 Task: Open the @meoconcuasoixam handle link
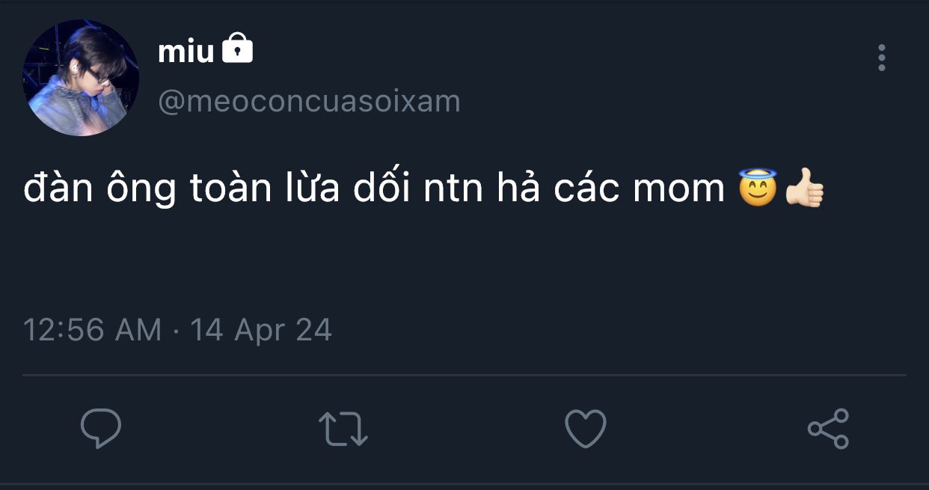(x=309, y=101)
